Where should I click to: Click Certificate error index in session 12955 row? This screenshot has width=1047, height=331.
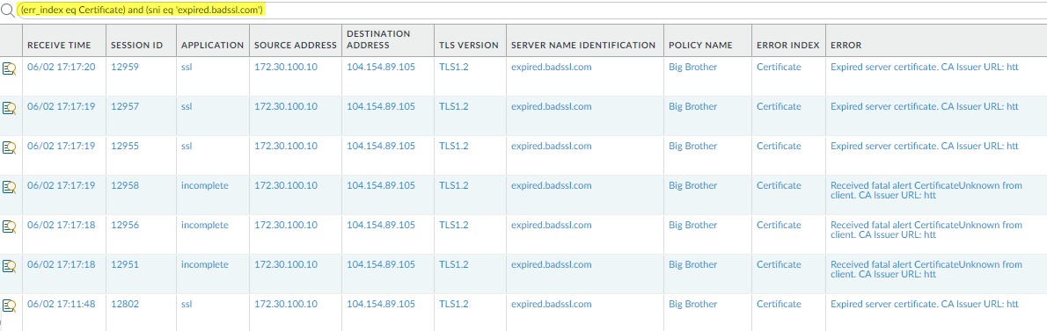click(779, 146)
